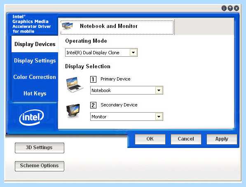Close the dialog with the X icon
The image size is (246, 187).
coord(237,8)
